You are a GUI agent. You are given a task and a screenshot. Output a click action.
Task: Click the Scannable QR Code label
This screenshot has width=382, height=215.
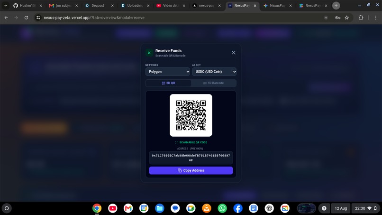click(x=191, y=142)
